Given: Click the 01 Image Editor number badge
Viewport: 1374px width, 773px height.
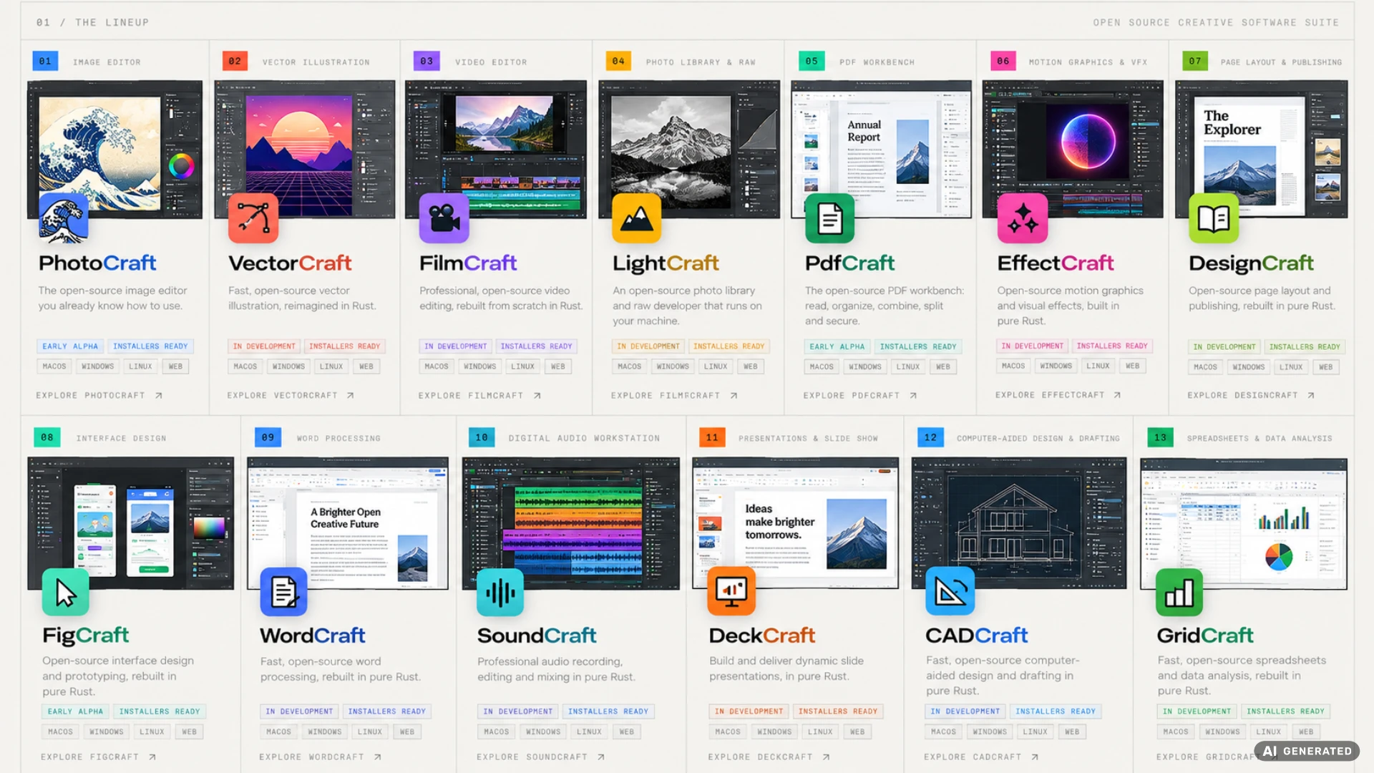Looking at the screenshot, I should (x=45, y=62).
